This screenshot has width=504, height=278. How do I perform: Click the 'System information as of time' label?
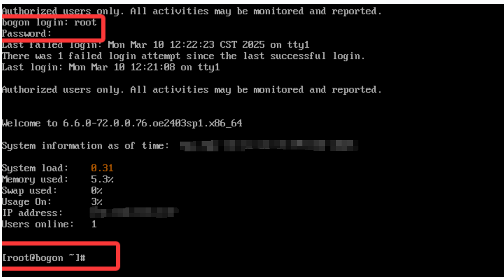[x=85, y=146]
